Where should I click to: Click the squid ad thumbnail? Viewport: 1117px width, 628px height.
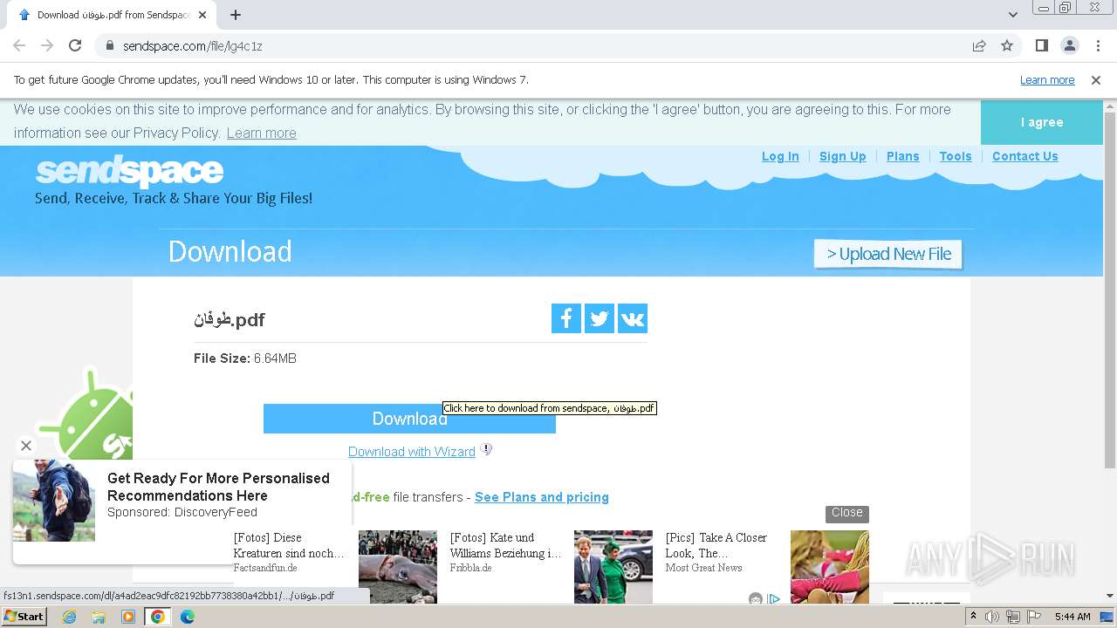[398, 567]
